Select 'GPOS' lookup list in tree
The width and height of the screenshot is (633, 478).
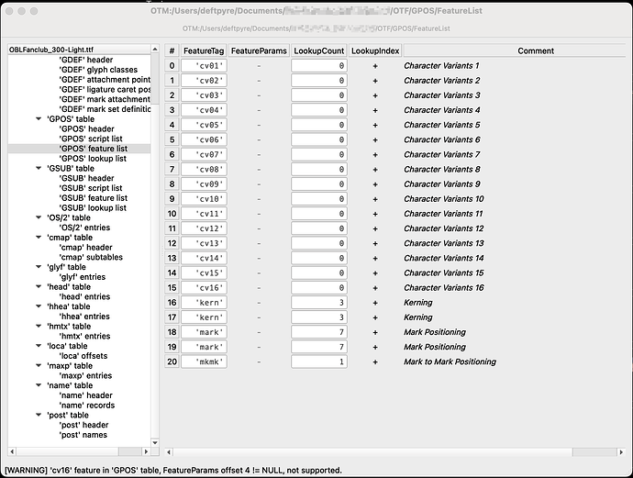93,158
